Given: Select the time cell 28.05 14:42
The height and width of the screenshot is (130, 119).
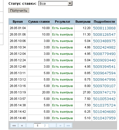Looking at the screenshot, I should pos(18,112).
